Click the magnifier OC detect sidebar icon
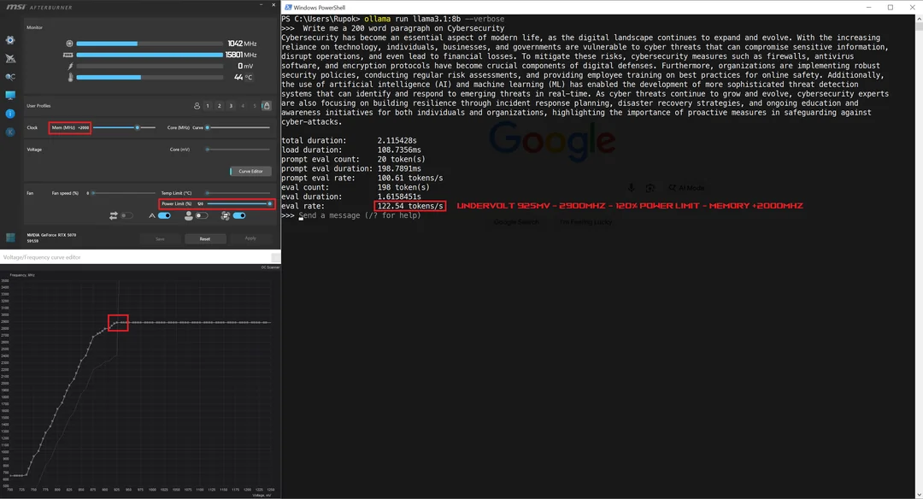The height and width of the screenshot is (499, 923). point(10,77)
